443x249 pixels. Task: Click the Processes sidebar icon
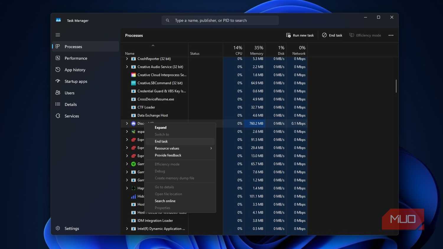click(x=58, y=46)
